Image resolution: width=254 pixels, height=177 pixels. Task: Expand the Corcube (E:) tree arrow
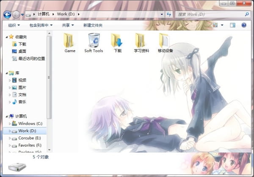[x=10, y=138]
